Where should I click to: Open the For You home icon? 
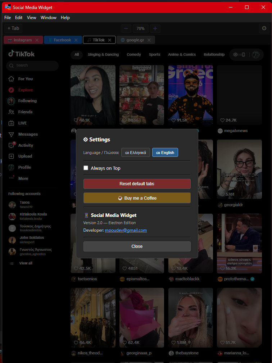click(x=11, y=79)
